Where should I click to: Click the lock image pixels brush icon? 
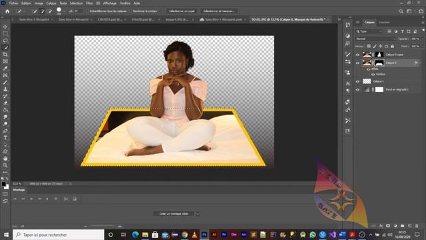tap(375, 46)
